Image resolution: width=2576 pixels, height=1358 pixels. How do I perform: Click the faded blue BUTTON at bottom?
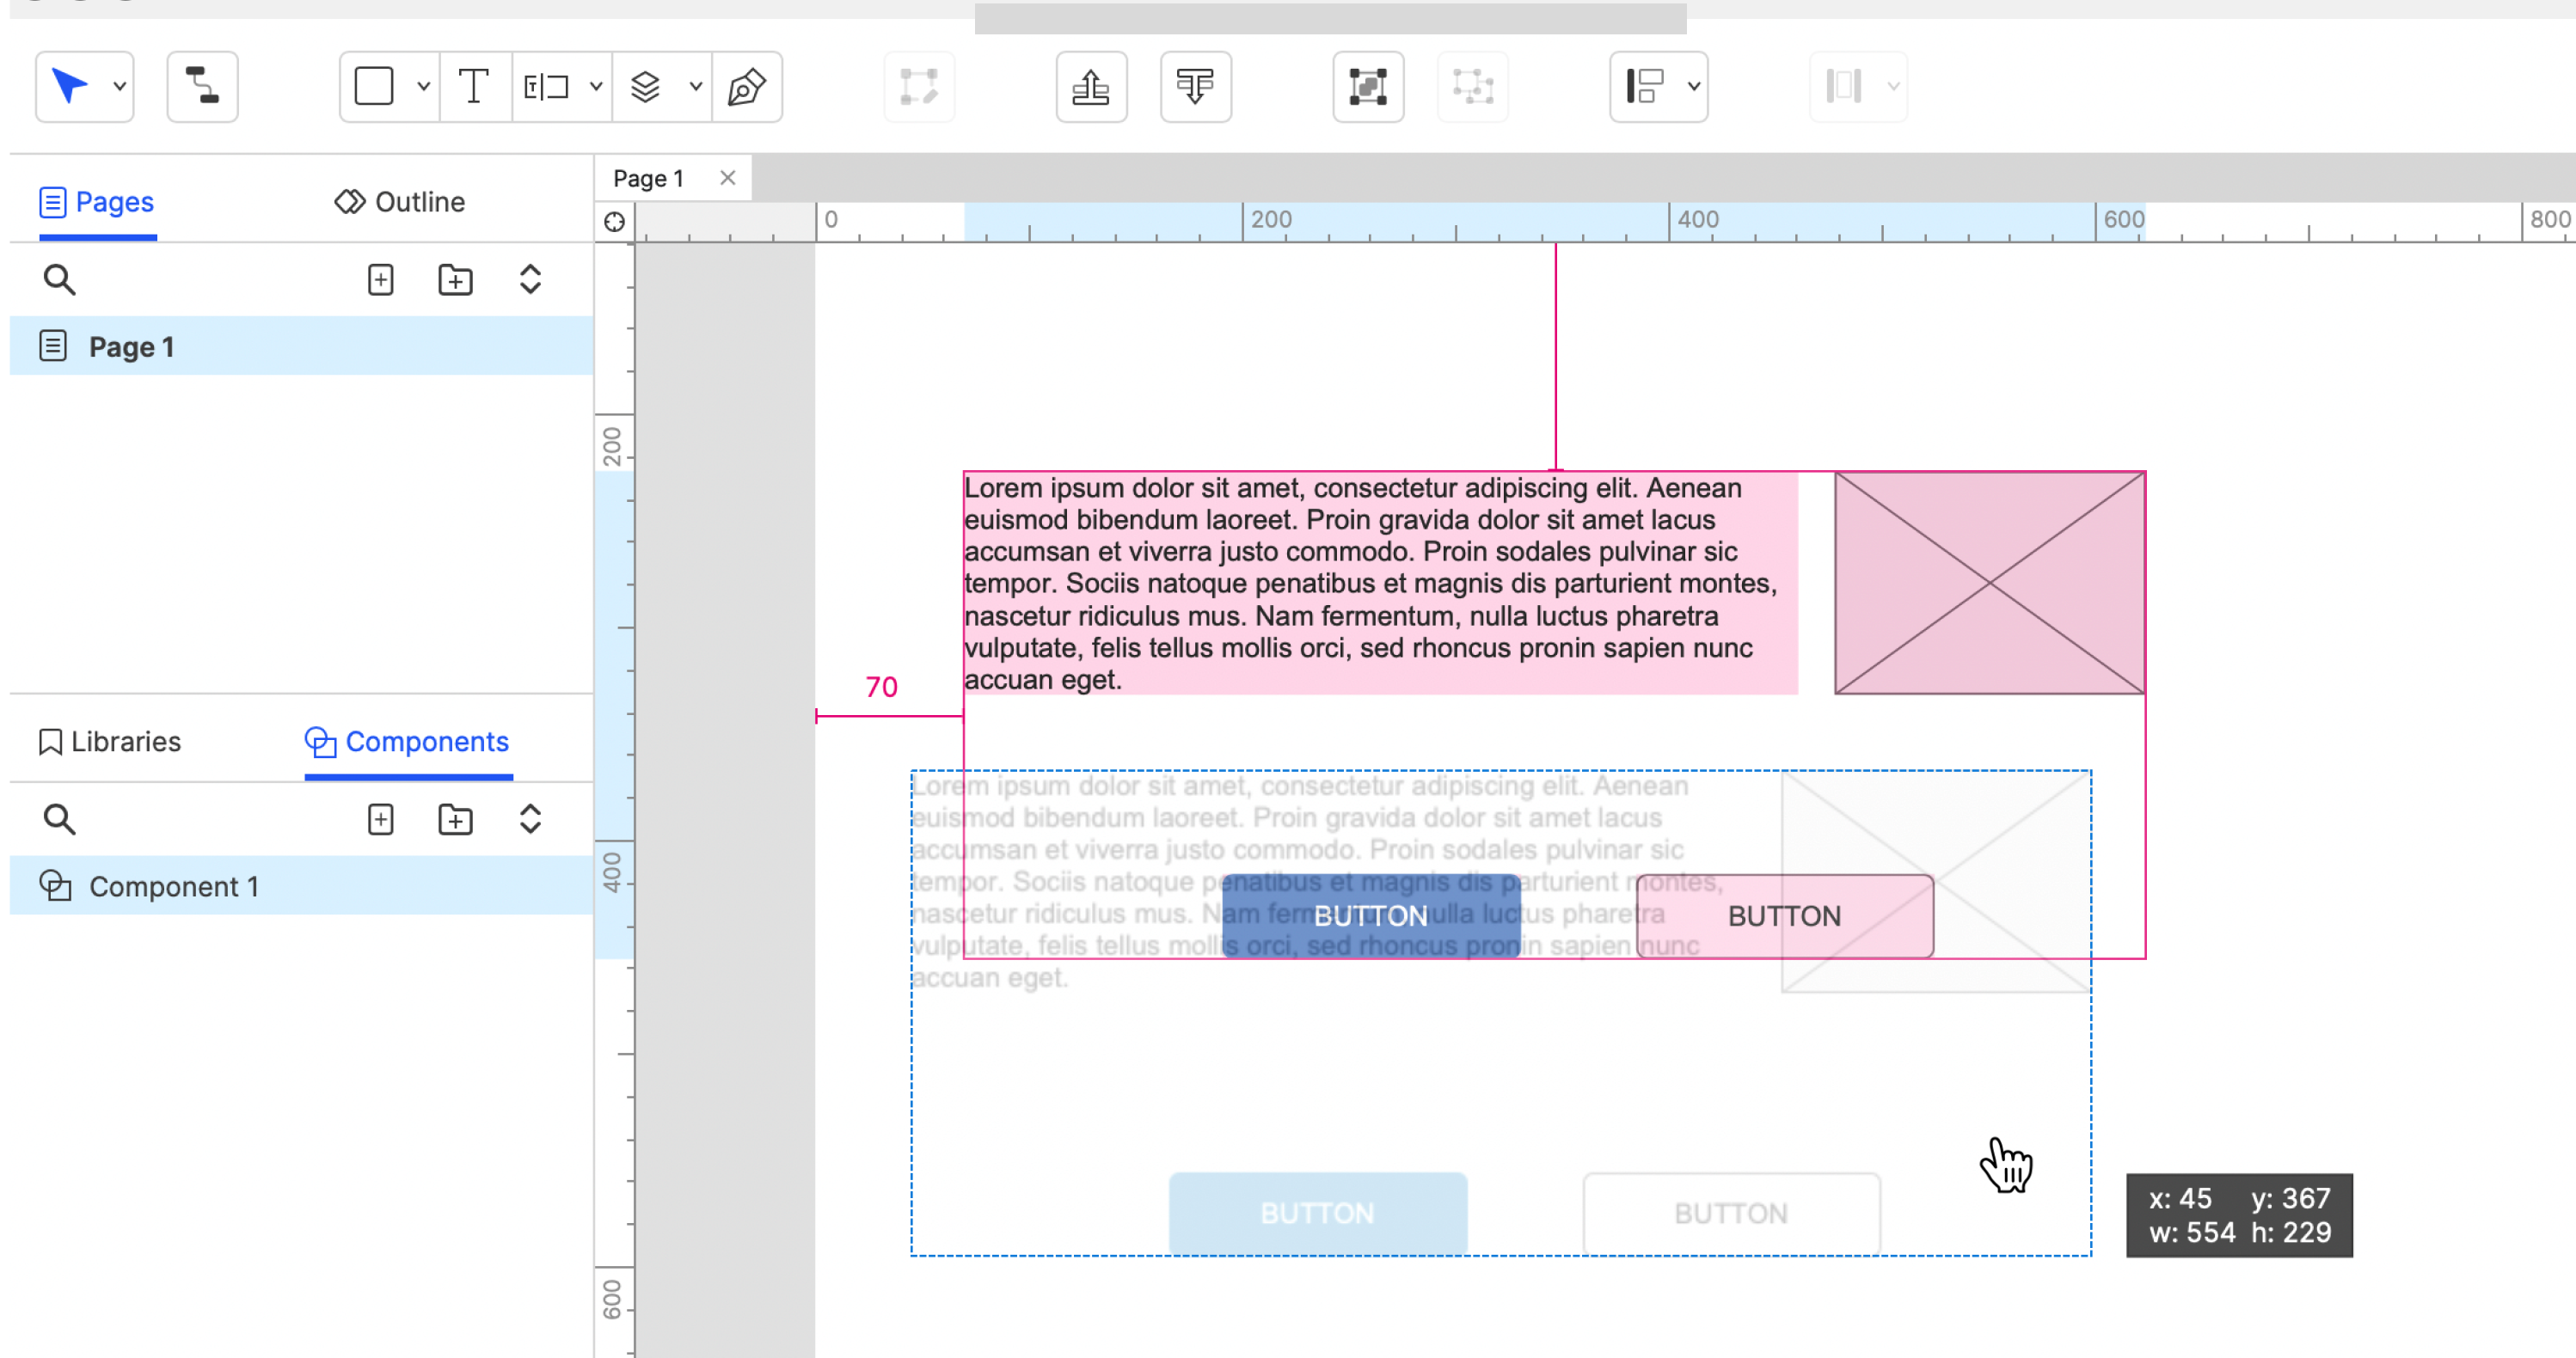tap(1318, 1214)
